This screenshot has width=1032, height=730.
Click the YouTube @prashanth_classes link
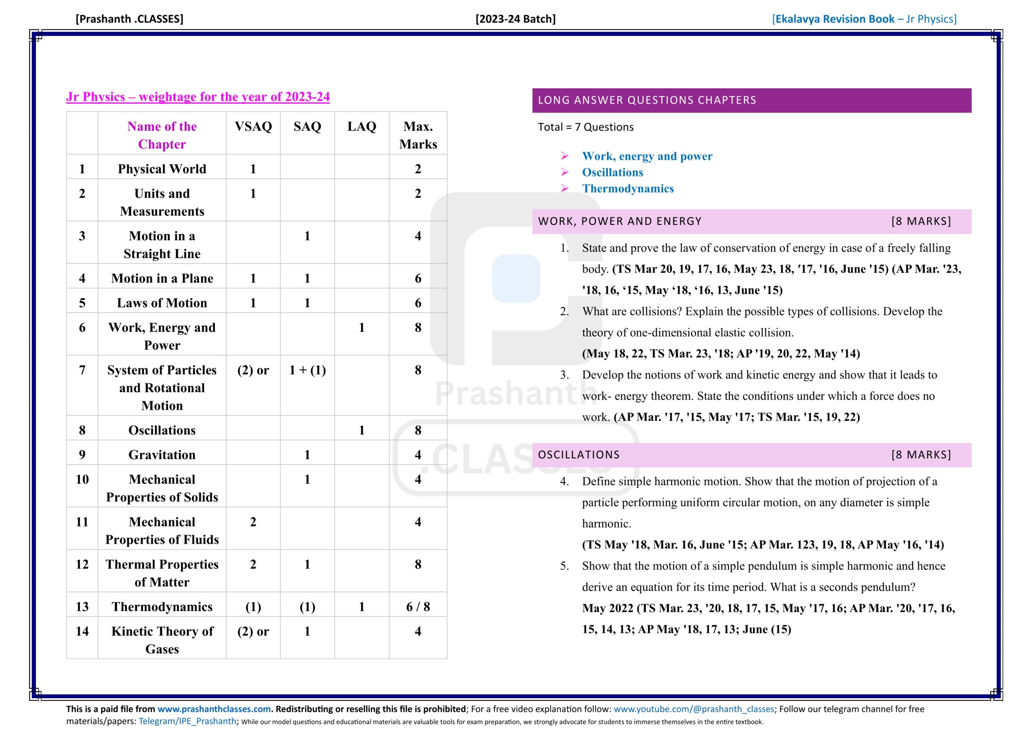coord(693,709)
